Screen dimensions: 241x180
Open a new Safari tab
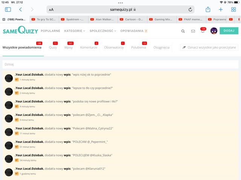click(x=221, y=9)
